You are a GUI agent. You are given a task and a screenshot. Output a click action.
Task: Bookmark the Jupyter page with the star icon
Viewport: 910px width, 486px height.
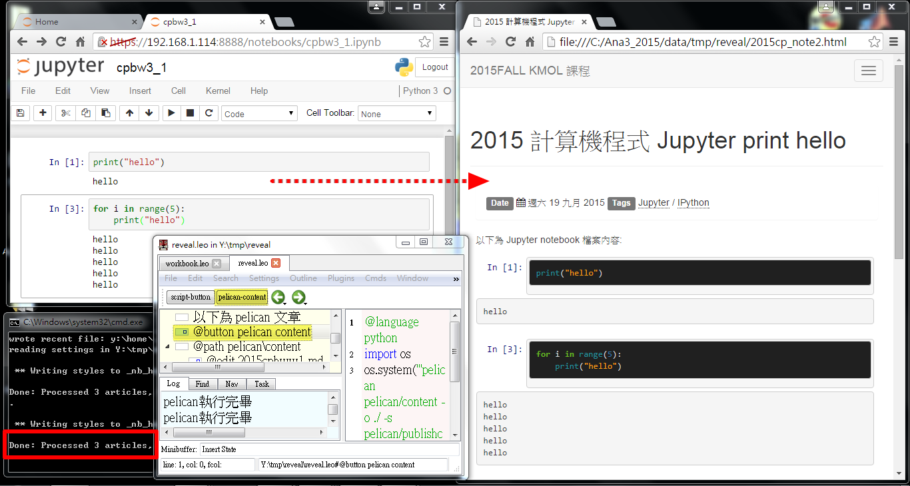(x=425, y=42)
